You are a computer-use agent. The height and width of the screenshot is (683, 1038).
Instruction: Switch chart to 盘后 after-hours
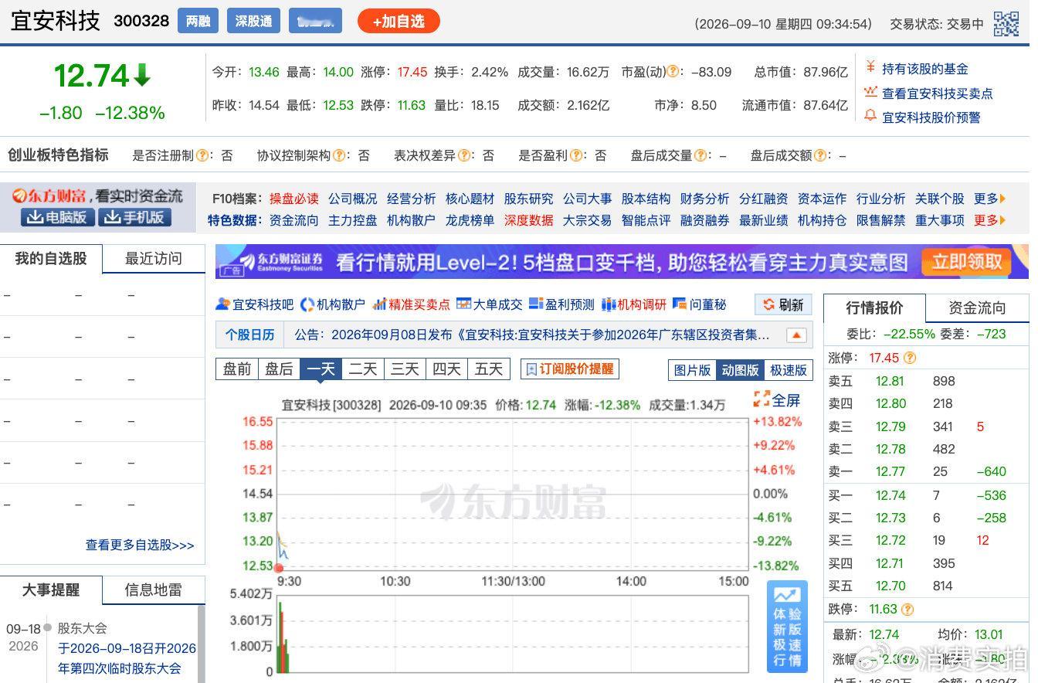[x=279, y=369]
